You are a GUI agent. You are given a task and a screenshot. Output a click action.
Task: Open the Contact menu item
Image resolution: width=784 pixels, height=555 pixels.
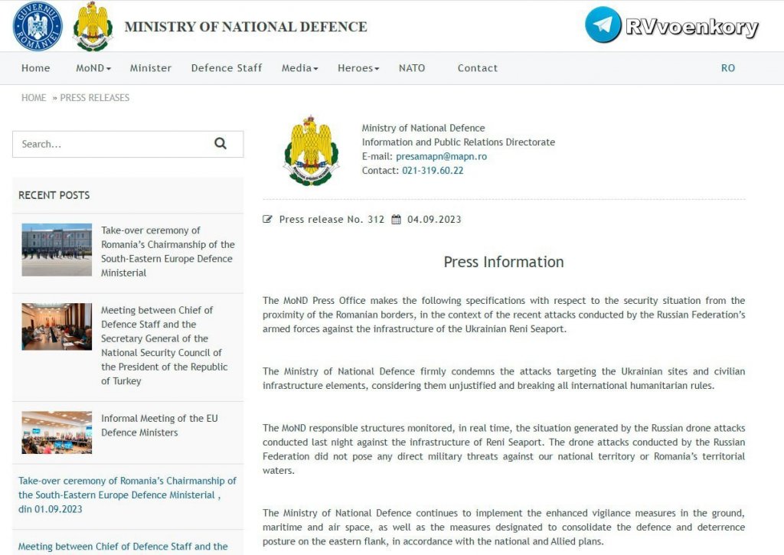tap(478, 68)
